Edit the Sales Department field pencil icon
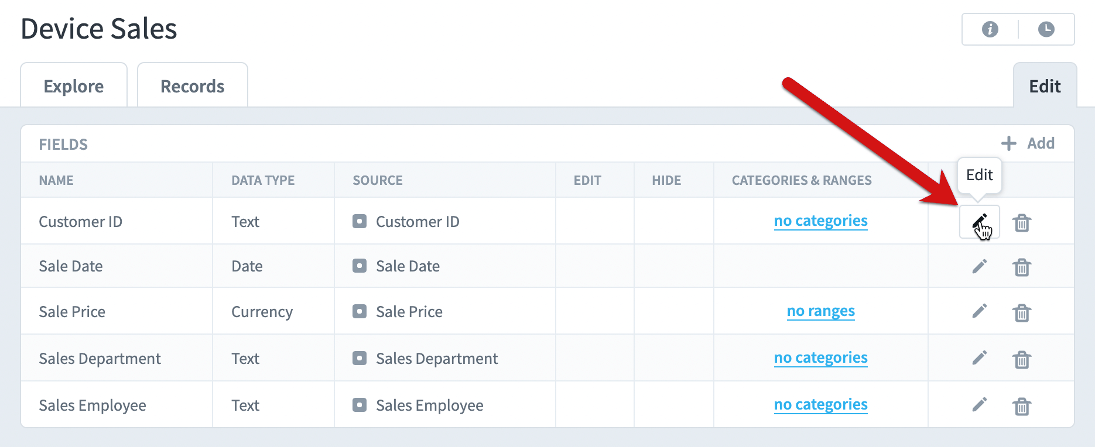This screenshot has width=1095, height=447. [980, 357]
